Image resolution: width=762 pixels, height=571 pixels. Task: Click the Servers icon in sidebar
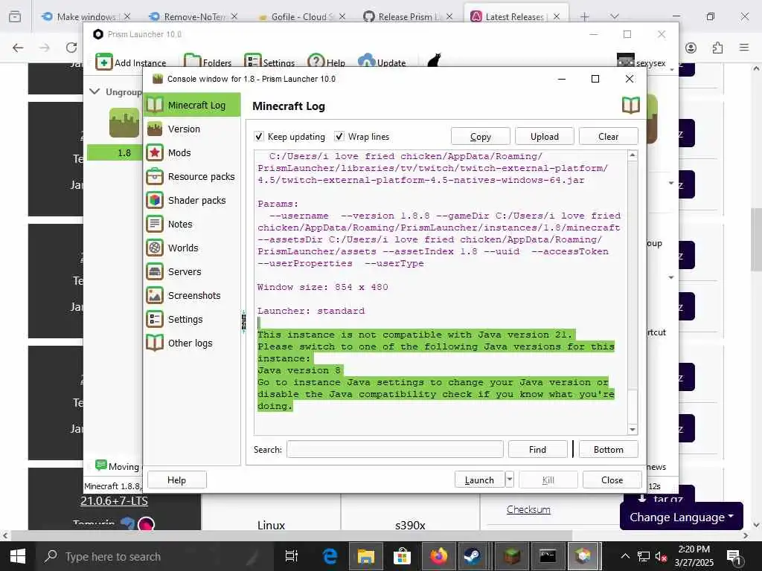point(155,271)
